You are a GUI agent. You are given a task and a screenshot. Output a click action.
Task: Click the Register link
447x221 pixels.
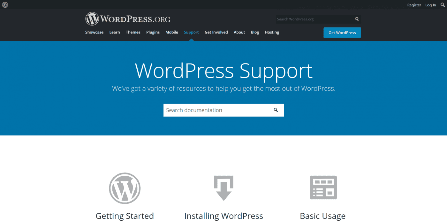(x=414, y=5)
